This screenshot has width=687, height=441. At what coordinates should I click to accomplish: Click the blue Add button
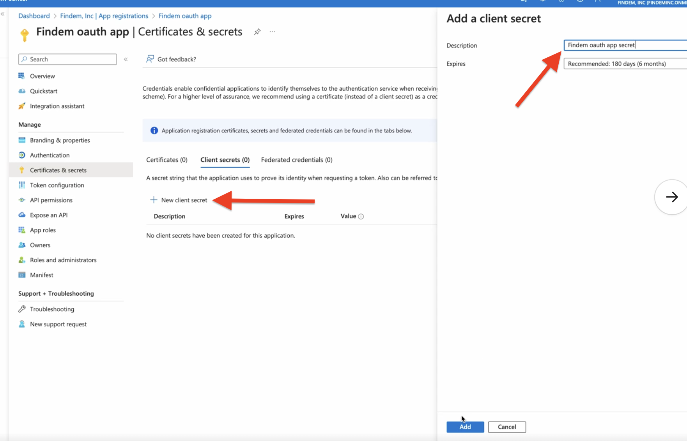[465, 427]
